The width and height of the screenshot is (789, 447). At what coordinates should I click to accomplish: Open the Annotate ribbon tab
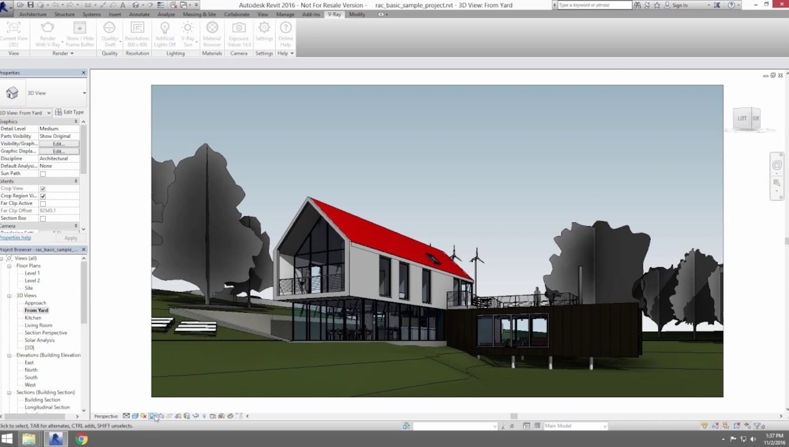139,15
